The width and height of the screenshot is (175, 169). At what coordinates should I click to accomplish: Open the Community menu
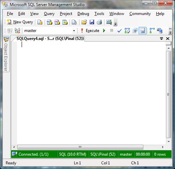click(140, 14)
